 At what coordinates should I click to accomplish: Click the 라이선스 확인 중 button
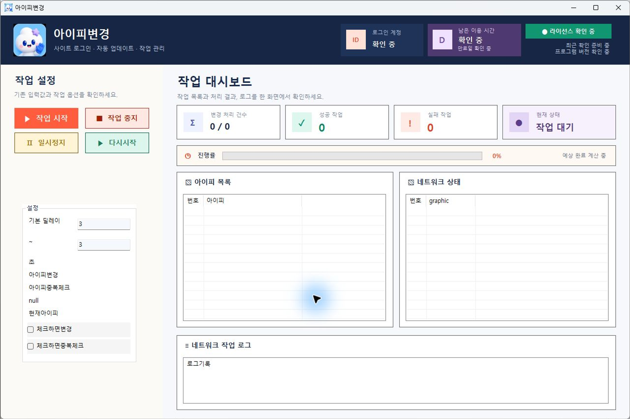(568, 31)
